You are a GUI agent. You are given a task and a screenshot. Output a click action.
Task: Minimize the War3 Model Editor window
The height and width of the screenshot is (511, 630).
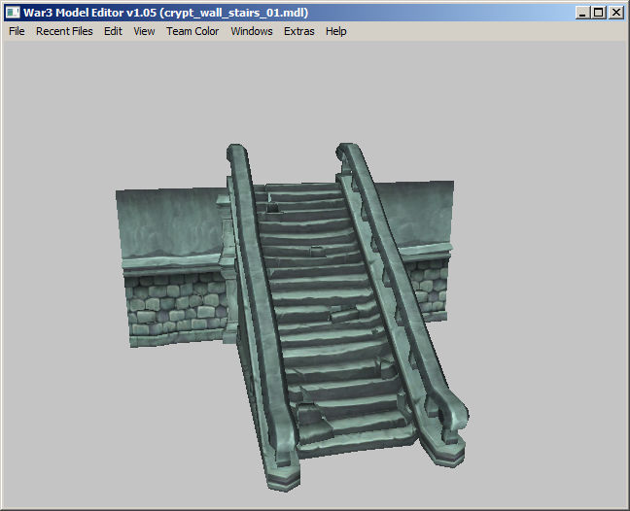[582, 13]
